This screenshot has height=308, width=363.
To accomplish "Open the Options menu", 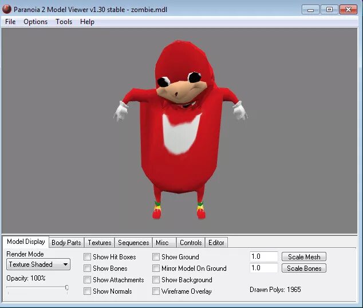I will 35,22.
